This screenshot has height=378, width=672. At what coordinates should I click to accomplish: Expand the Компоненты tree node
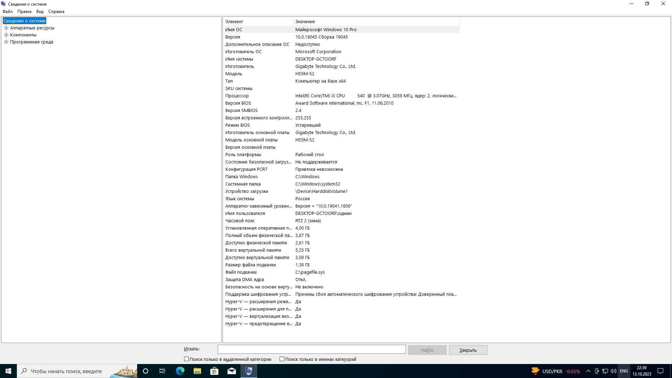coord(6,35)
